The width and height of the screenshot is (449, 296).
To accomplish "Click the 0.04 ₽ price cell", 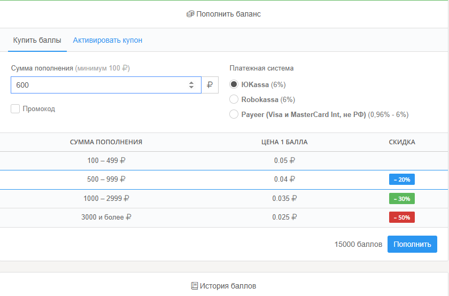I will coord(284,179).
